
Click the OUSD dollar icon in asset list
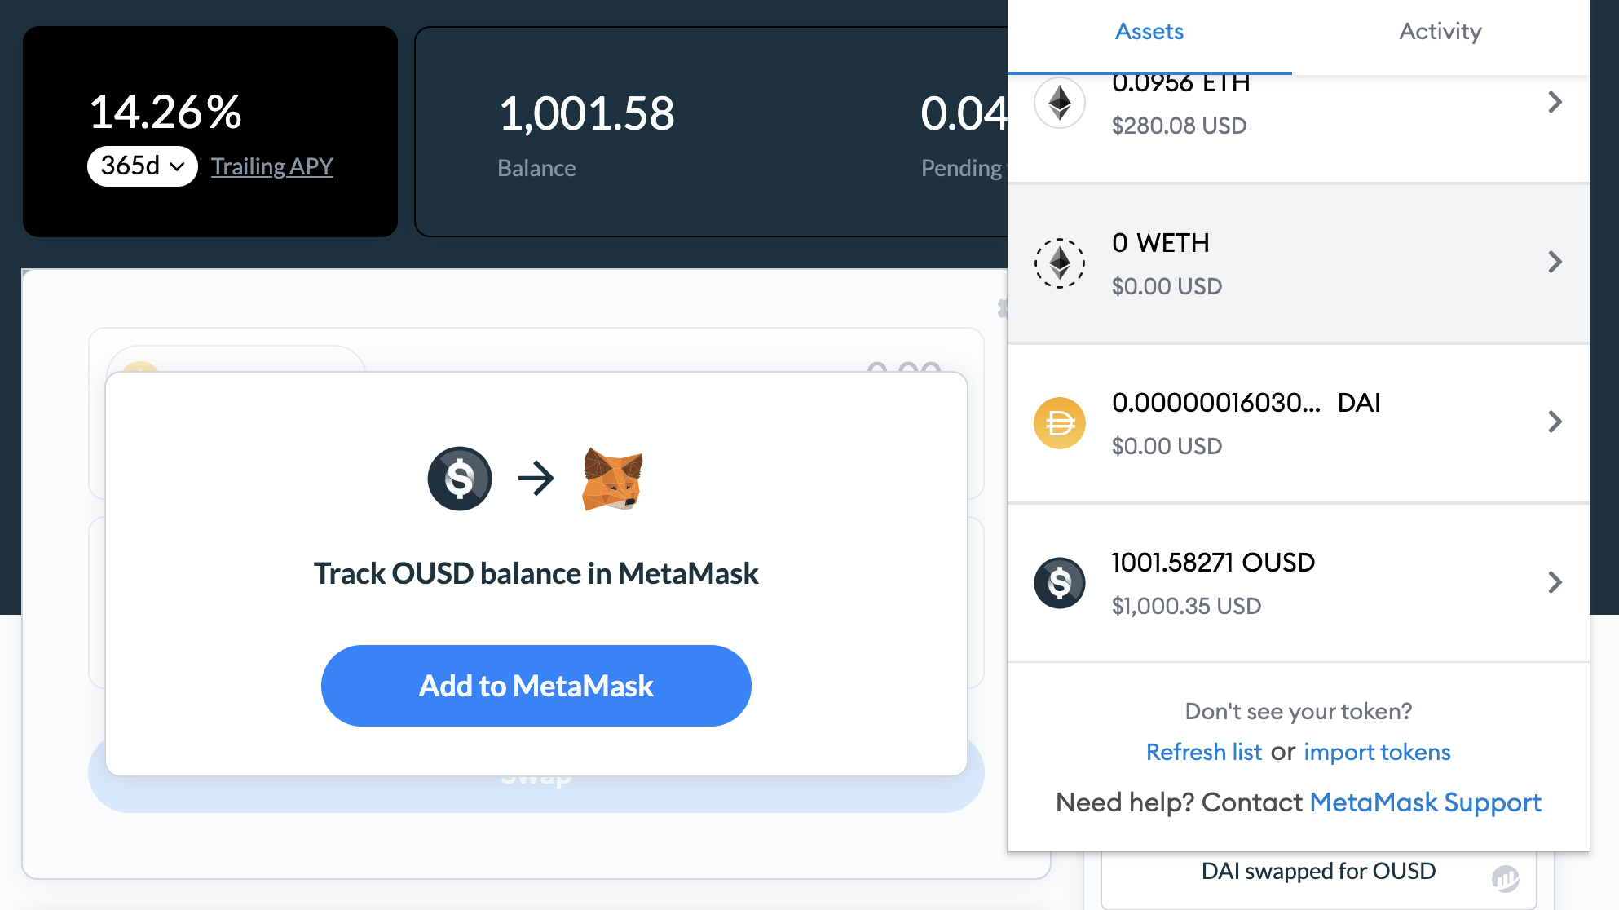pyautogui.click(x=1060, y=582)
